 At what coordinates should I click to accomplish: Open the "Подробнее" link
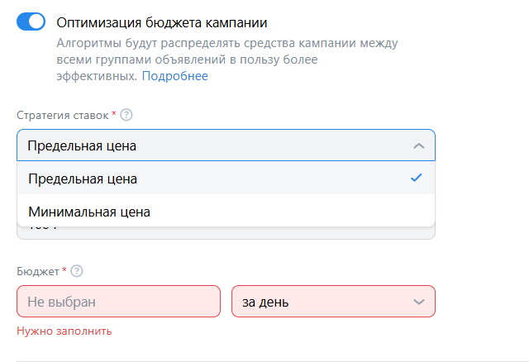pos(175,76)
